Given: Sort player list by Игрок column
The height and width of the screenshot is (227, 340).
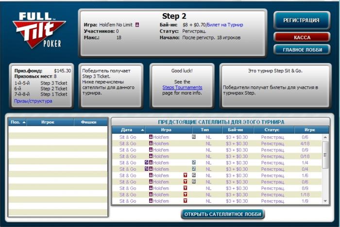Looking at the screenshot, I should [50, 122].
